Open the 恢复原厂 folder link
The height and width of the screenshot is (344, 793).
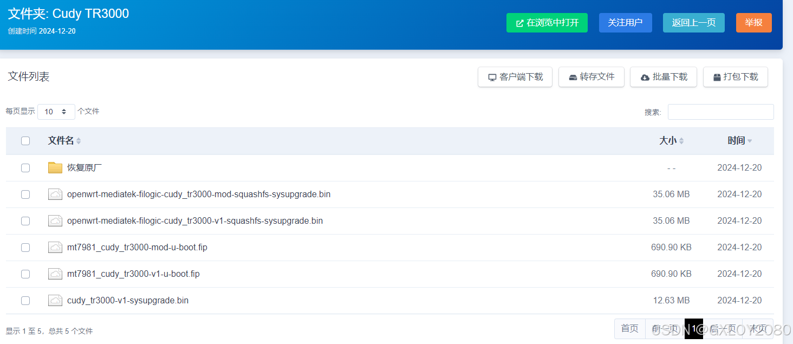coord(84,168)
